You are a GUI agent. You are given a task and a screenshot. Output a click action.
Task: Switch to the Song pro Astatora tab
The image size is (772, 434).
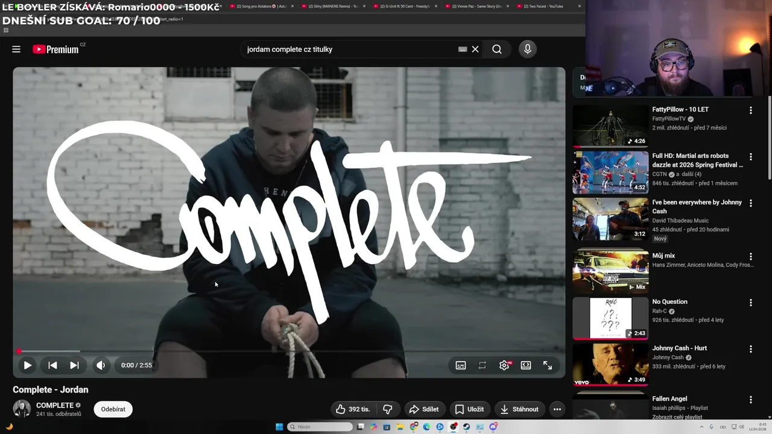click(x=260, y=6)
